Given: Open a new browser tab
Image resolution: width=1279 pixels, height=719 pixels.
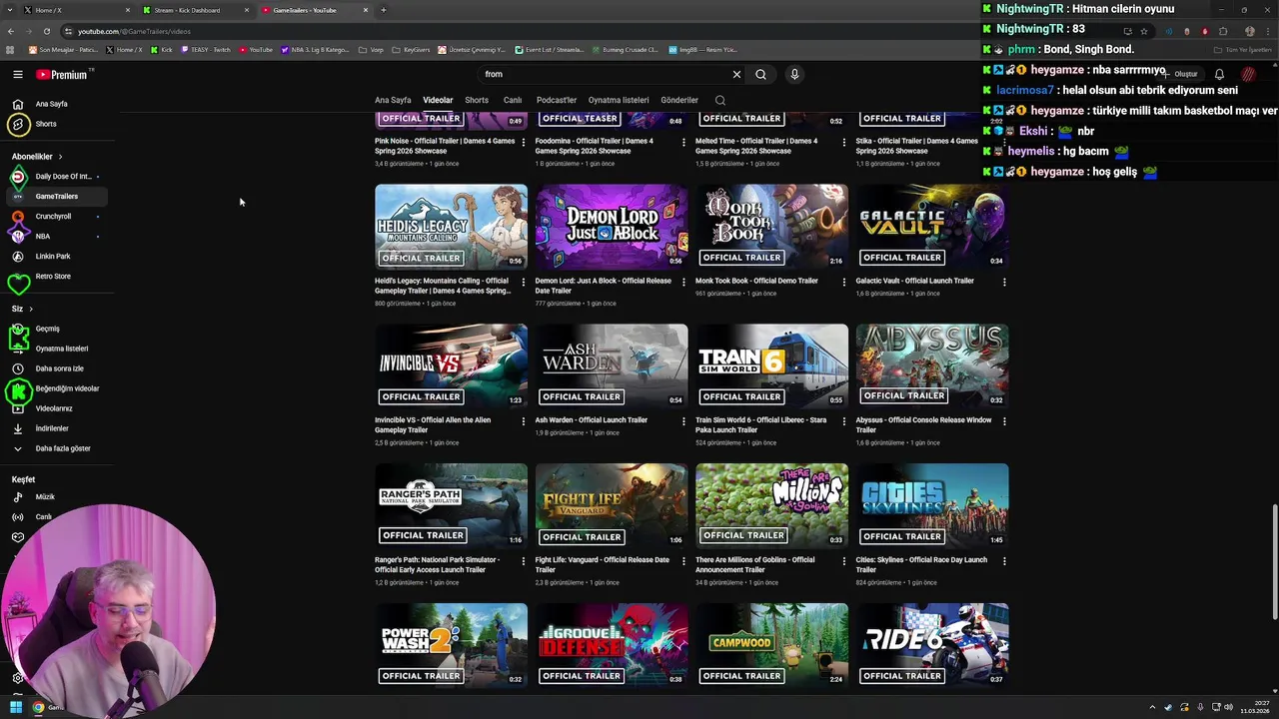Looking at the screenshot, I should tap(384, 10).
